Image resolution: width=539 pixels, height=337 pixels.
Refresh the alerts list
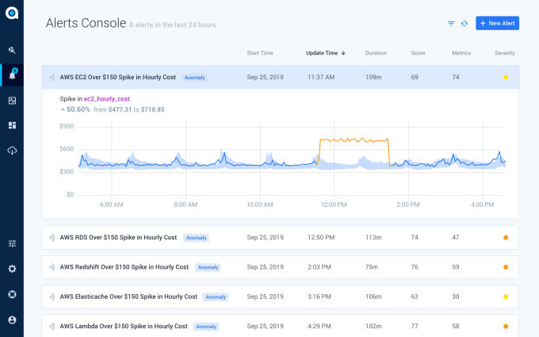pos(464,24)
